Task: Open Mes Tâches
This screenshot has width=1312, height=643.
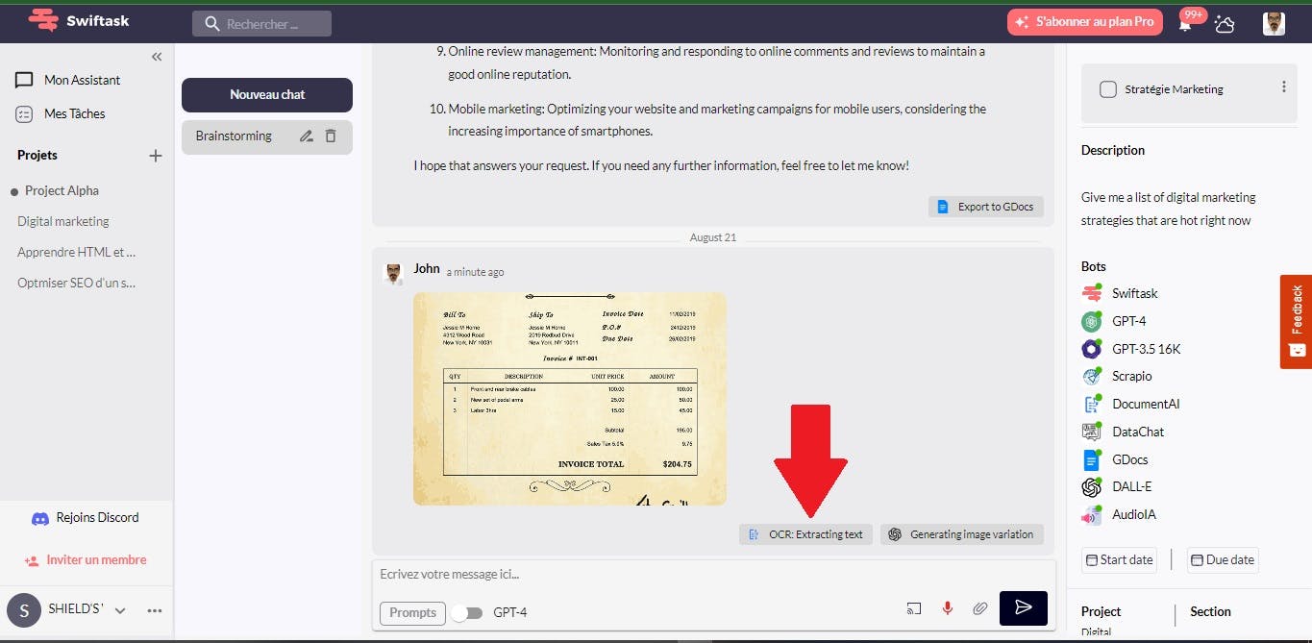Action: pos(61,113)
